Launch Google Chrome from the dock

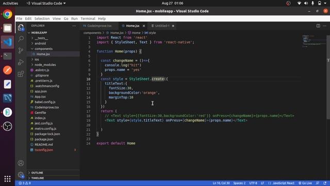[x=7, y=14]
